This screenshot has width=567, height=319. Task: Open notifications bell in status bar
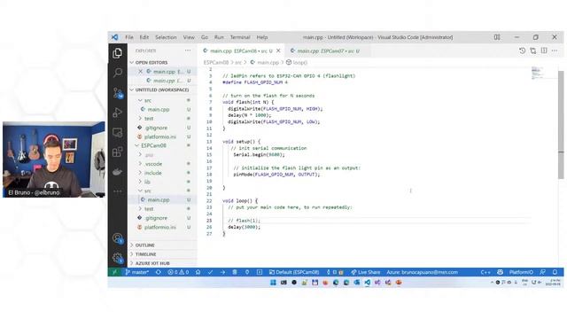coord(555,272)
